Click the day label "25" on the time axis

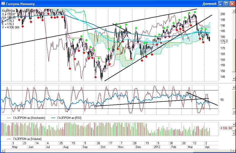(61, 143)
